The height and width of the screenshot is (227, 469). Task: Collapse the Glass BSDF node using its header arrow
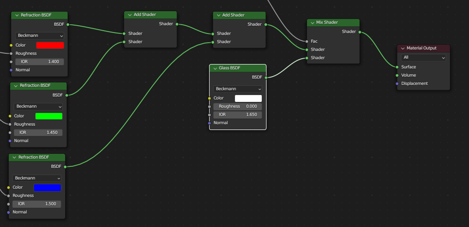click(x=215, y=68)
